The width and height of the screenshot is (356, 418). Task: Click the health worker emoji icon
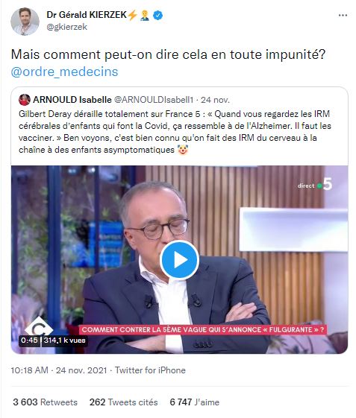coord(145,15)
